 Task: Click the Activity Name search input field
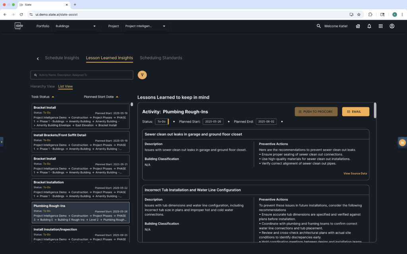pos(81,75)
